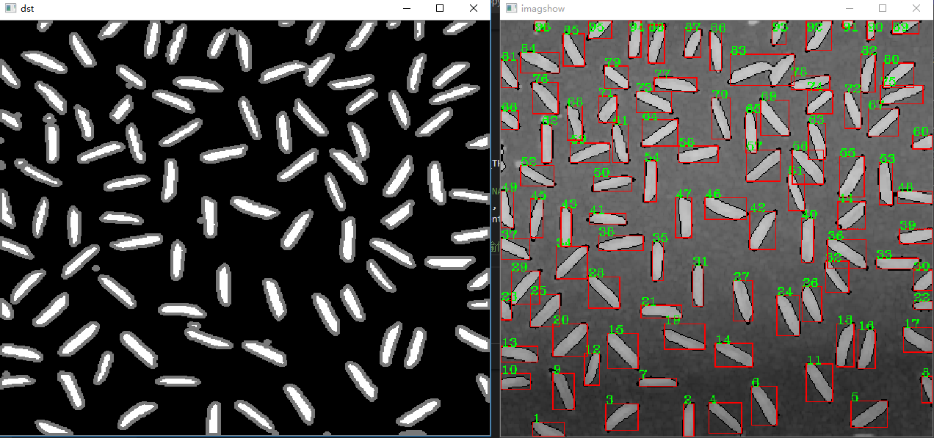The image size is (934, 438).
Task: Click the dst window's system icon
Action: 10,8
